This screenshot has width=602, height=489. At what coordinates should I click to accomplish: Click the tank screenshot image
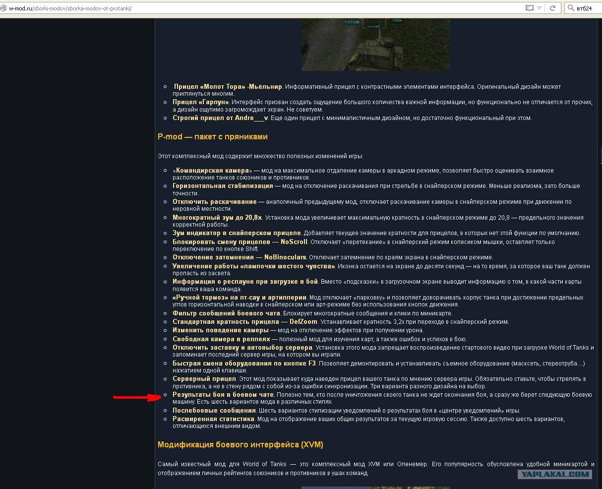click(376, 45)
